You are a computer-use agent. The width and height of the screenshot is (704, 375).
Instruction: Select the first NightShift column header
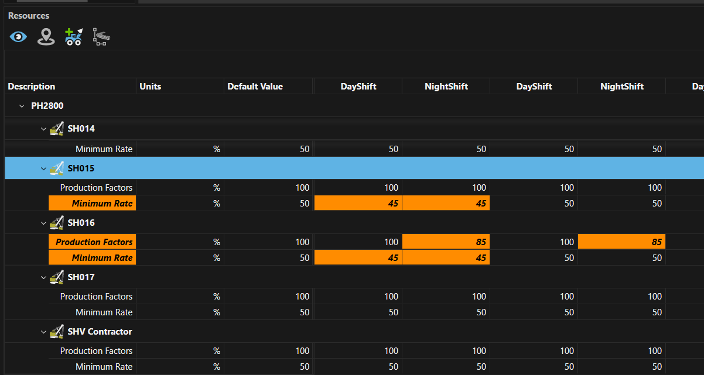[446, 87]
